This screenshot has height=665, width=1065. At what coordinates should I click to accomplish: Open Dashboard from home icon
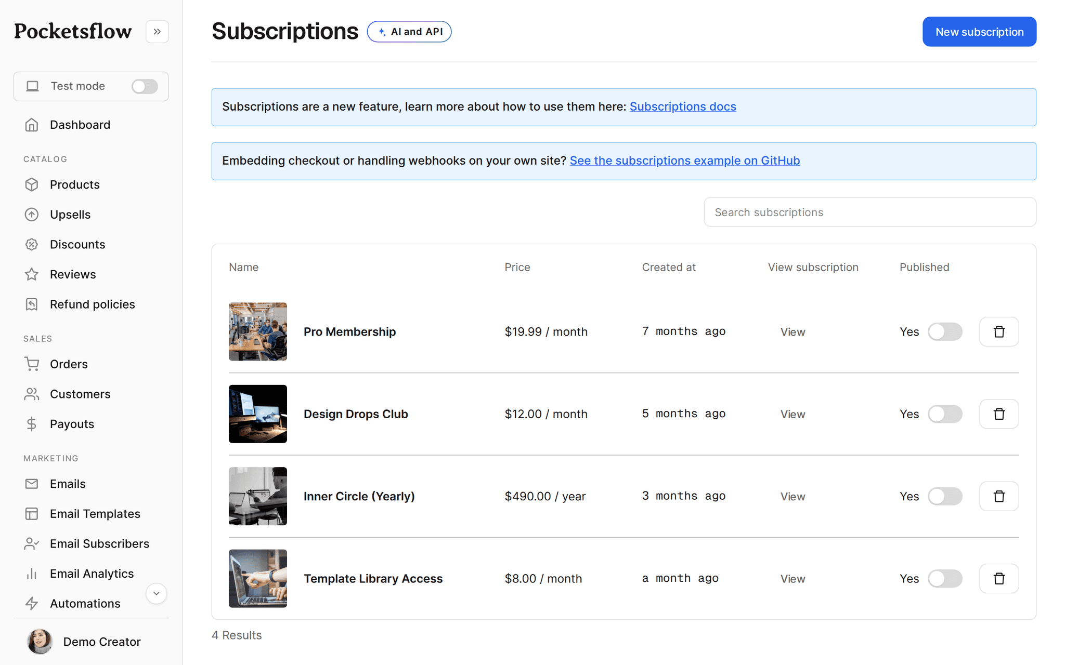(32, 125)
